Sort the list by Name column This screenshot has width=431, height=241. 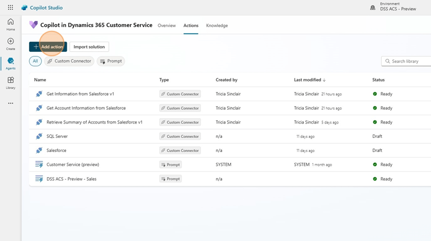(40, 80)
